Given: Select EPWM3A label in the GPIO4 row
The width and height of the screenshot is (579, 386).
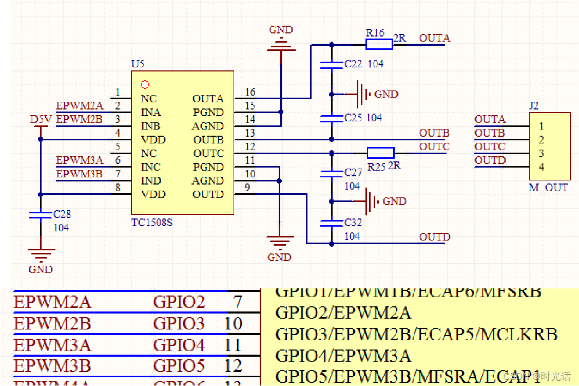Looking at the screenshot, I should click(x=52, y=345).
